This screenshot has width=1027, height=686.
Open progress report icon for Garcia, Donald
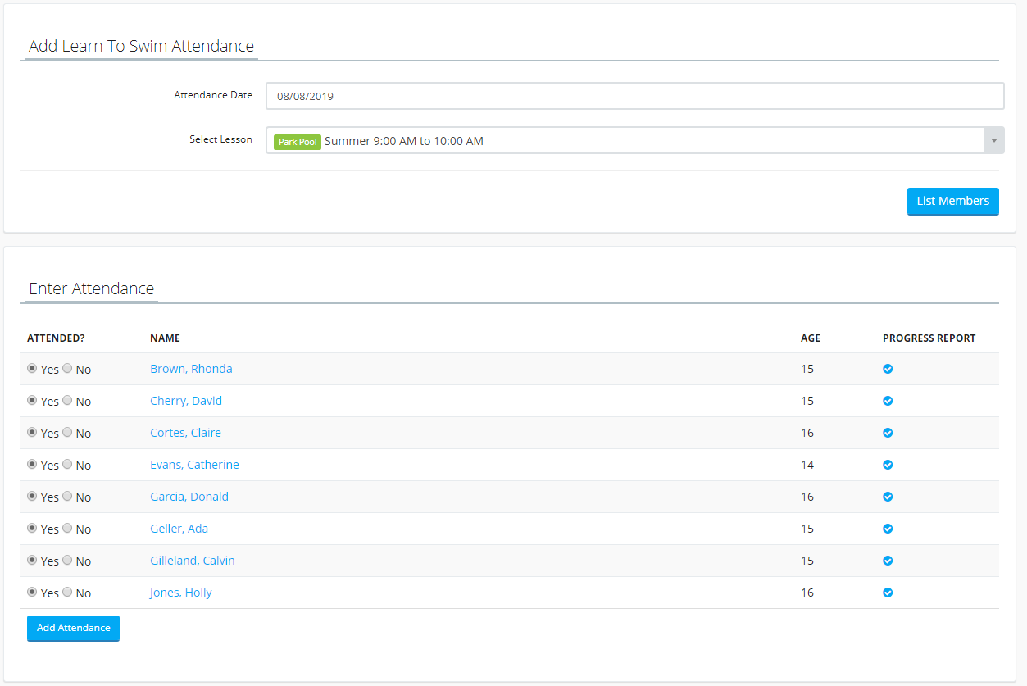pos(888,497)
